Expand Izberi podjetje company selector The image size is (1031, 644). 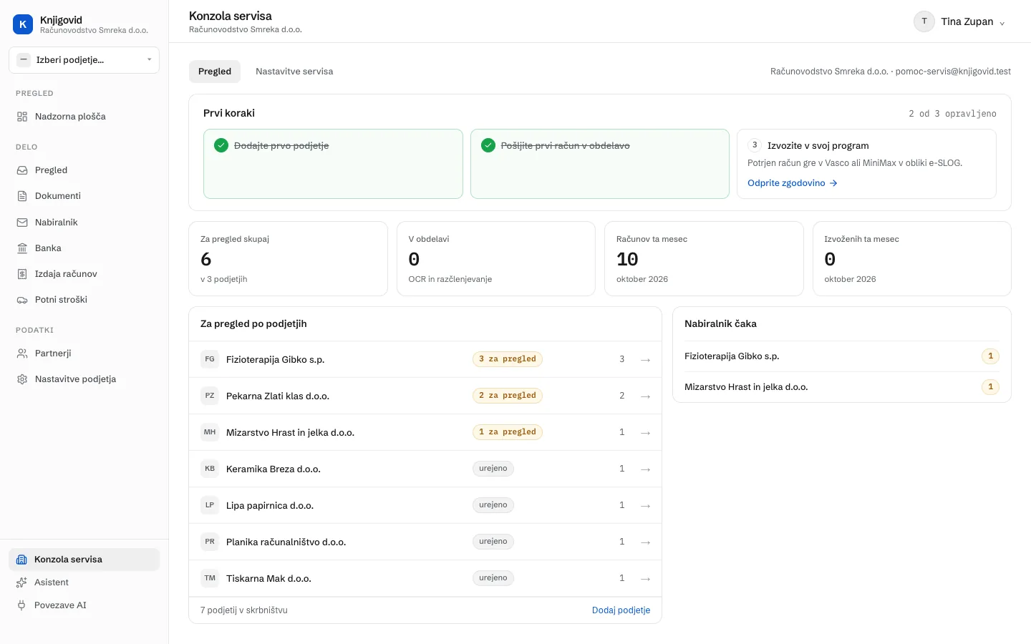[x=84, y=60]
